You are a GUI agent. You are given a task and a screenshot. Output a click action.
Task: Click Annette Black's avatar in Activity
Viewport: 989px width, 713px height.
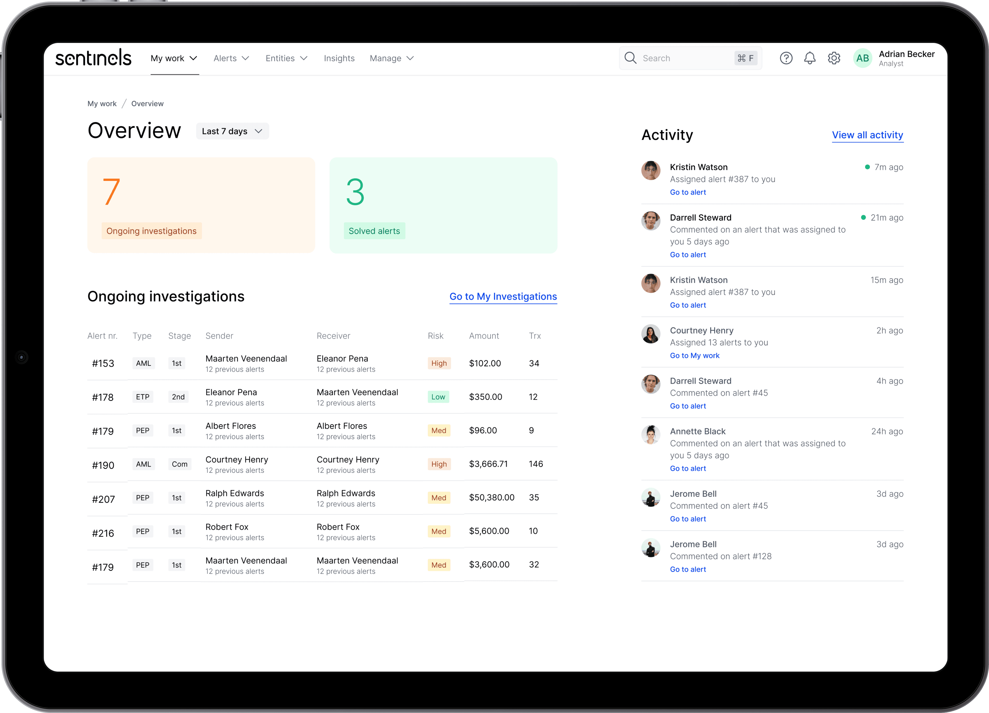point(651,435)
